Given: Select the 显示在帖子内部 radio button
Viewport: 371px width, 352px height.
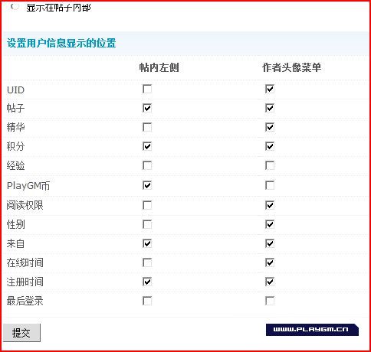Looking at the screenshot, I should (15, 6).
